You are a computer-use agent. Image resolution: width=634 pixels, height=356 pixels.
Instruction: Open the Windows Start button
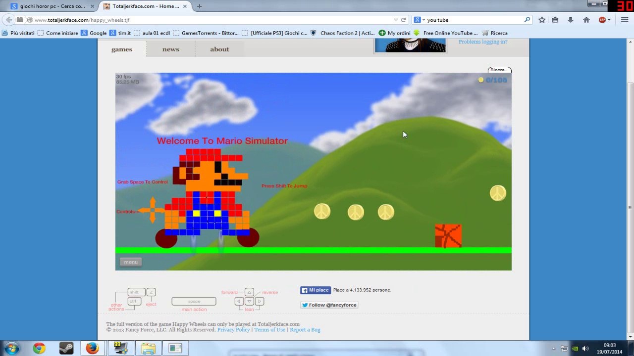[12, 348]
